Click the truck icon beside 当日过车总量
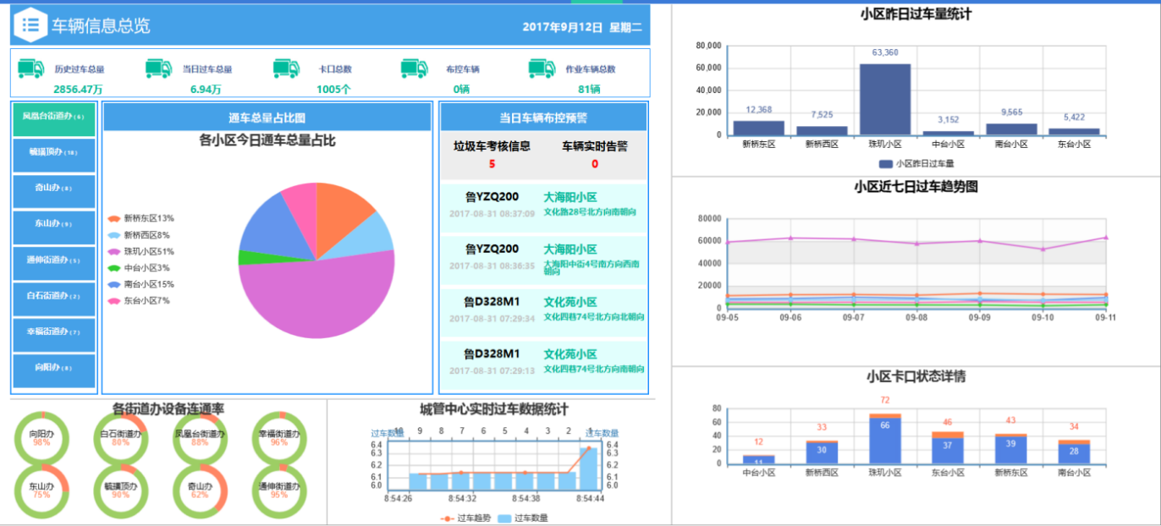 (158, 68)
